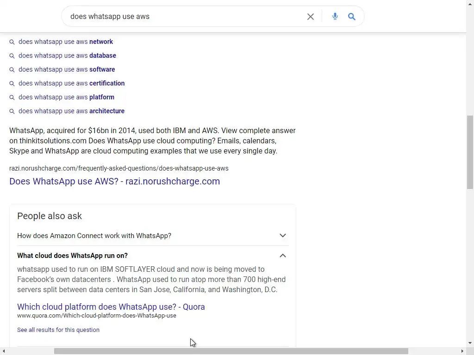Clear the search box with the X icon

tap(311, 17)
